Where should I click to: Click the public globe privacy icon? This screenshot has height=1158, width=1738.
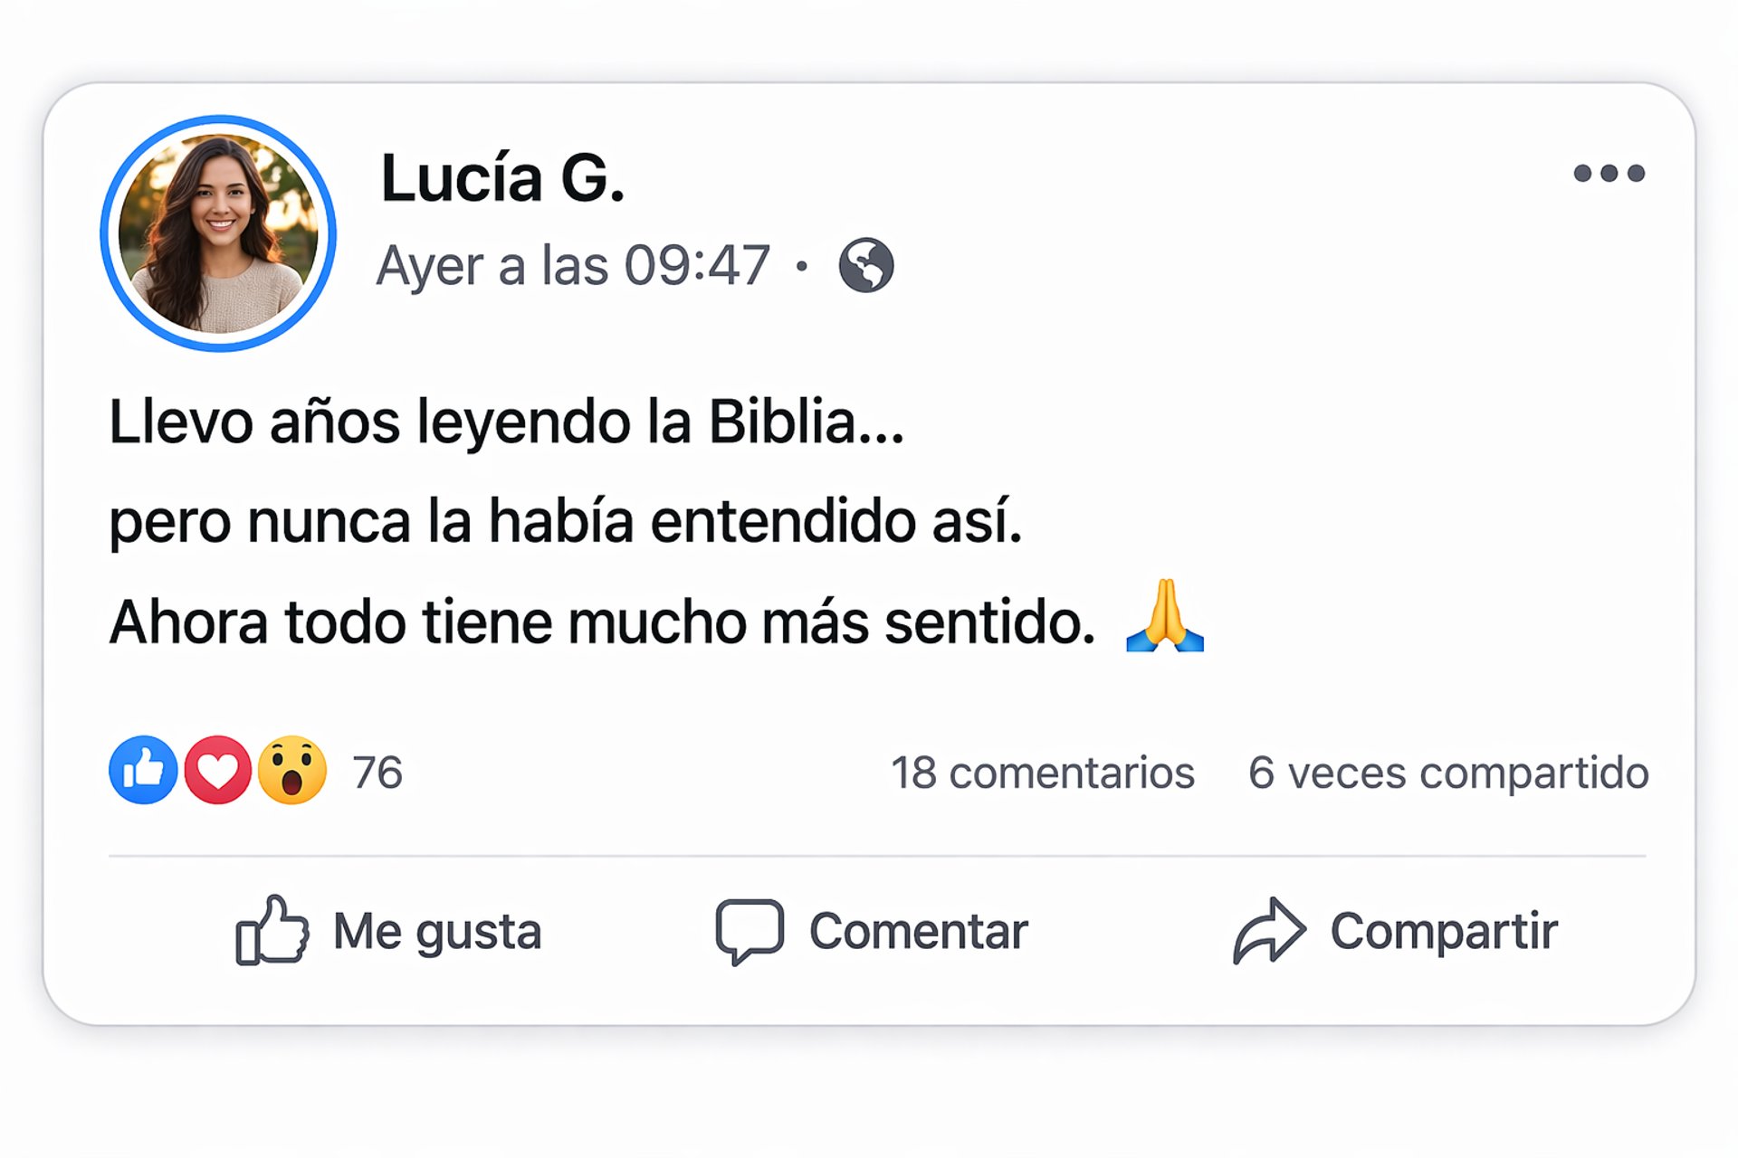pos(865,265)
